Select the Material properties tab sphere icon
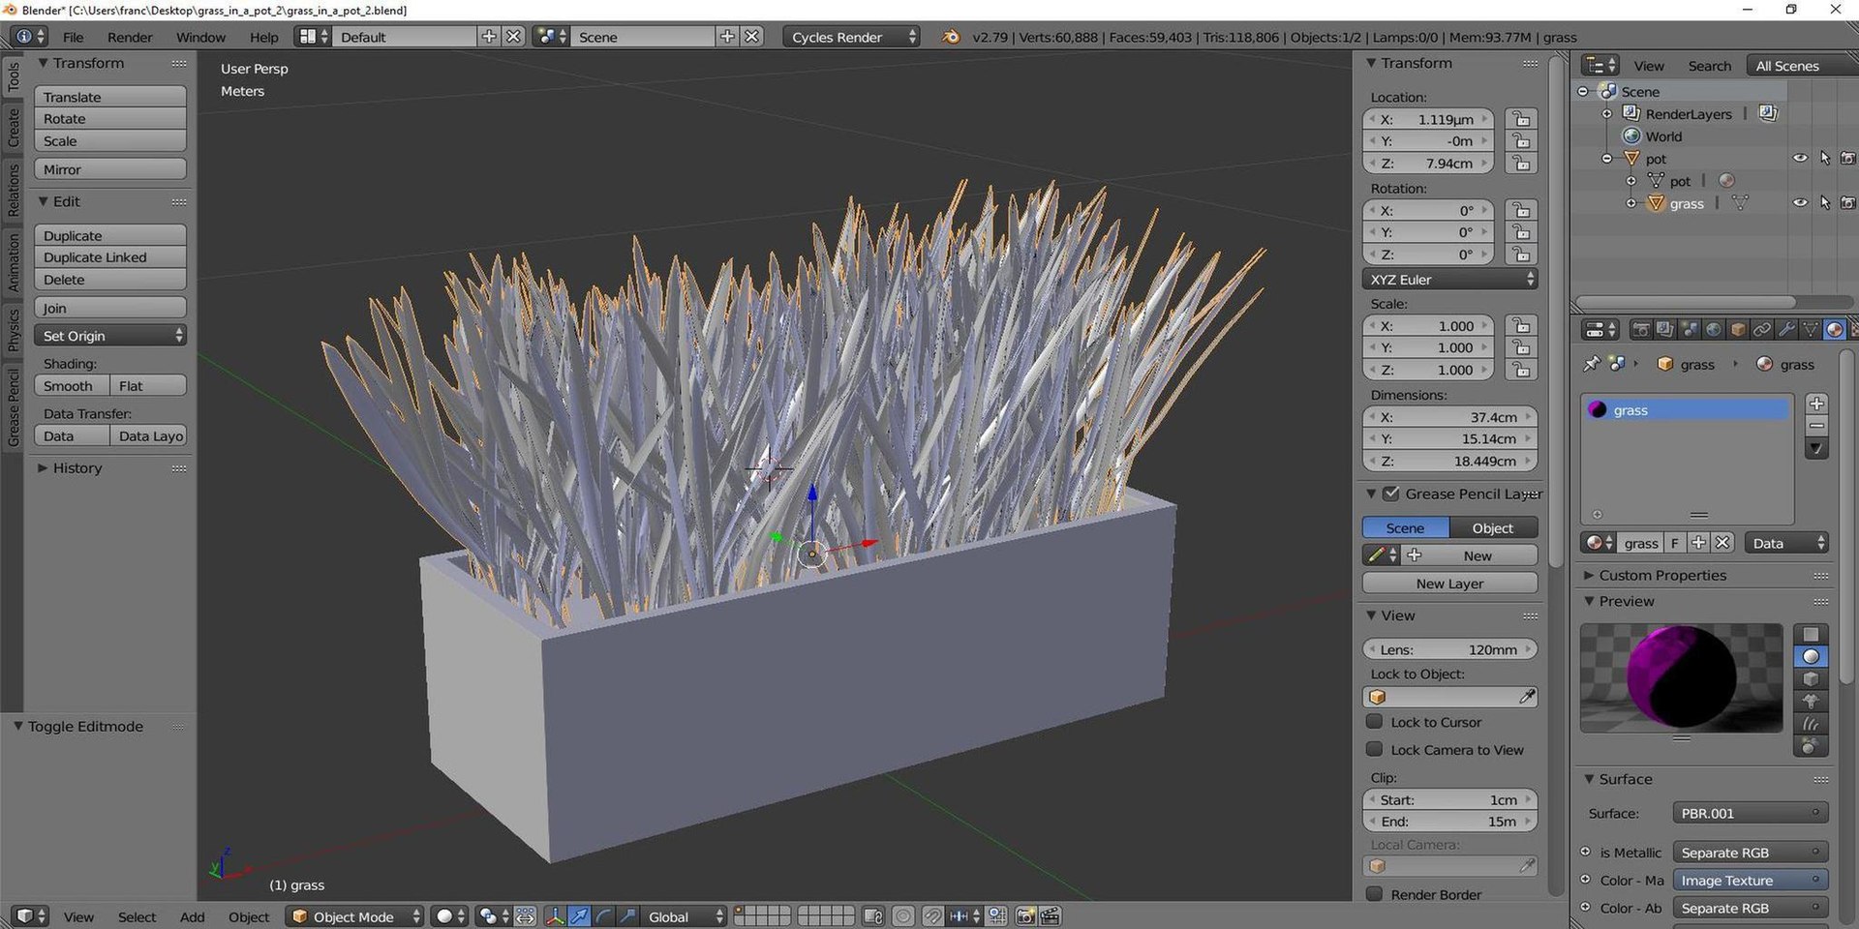Viewport: 1859px width, 929px height. [1835, 330]
